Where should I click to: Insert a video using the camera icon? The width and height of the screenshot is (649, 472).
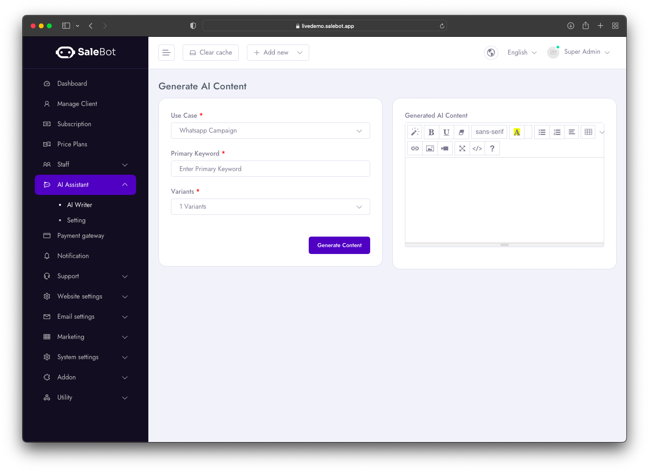click(x=445, y=148)
